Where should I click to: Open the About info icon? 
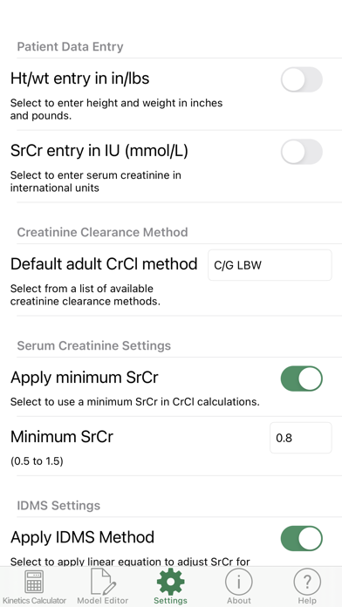click(238, 582)
